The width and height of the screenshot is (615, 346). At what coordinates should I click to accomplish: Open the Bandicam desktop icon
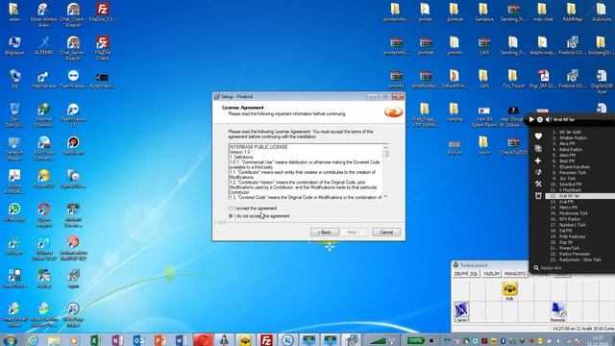[x=73, y=146]
